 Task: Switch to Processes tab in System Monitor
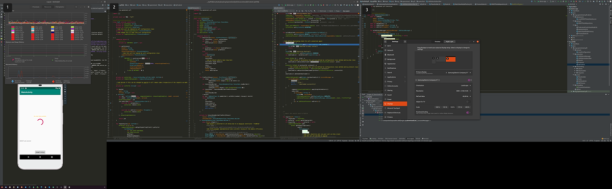coord(36,7)
